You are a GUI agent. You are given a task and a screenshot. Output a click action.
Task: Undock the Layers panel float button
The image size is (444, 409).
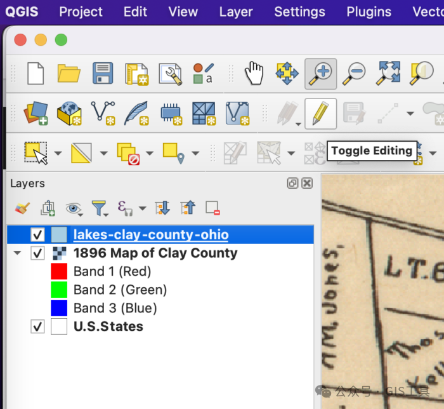[292, 183]
